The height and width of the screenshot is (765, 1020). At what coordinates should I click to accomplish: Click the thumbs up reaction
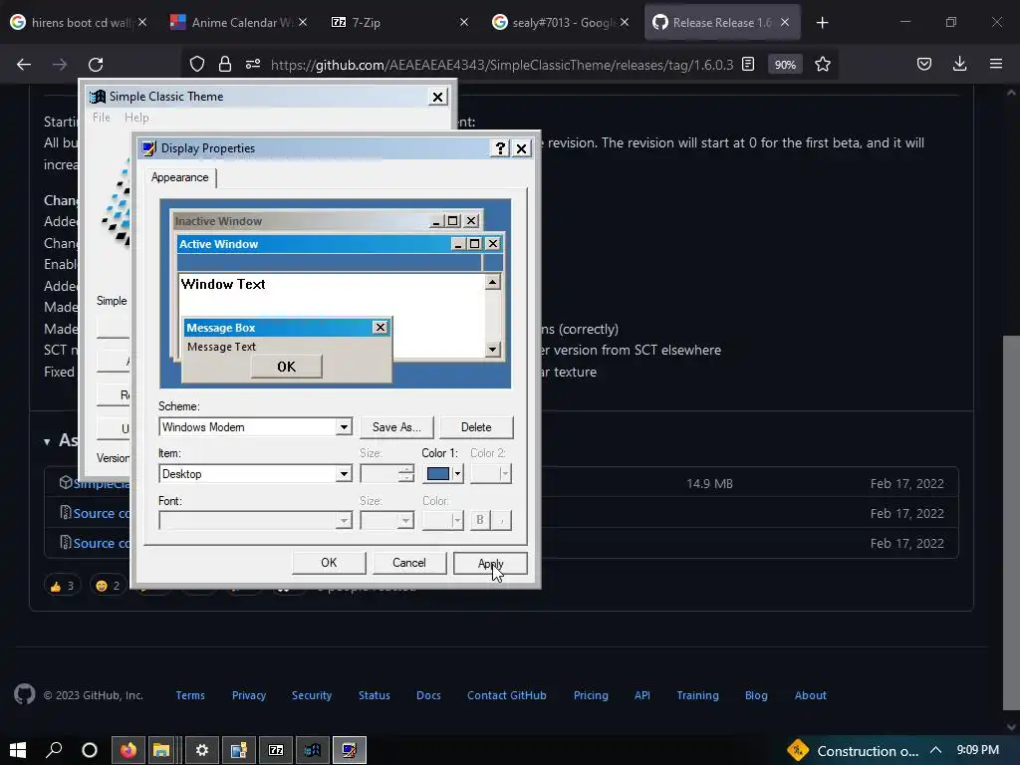(62, 586)
